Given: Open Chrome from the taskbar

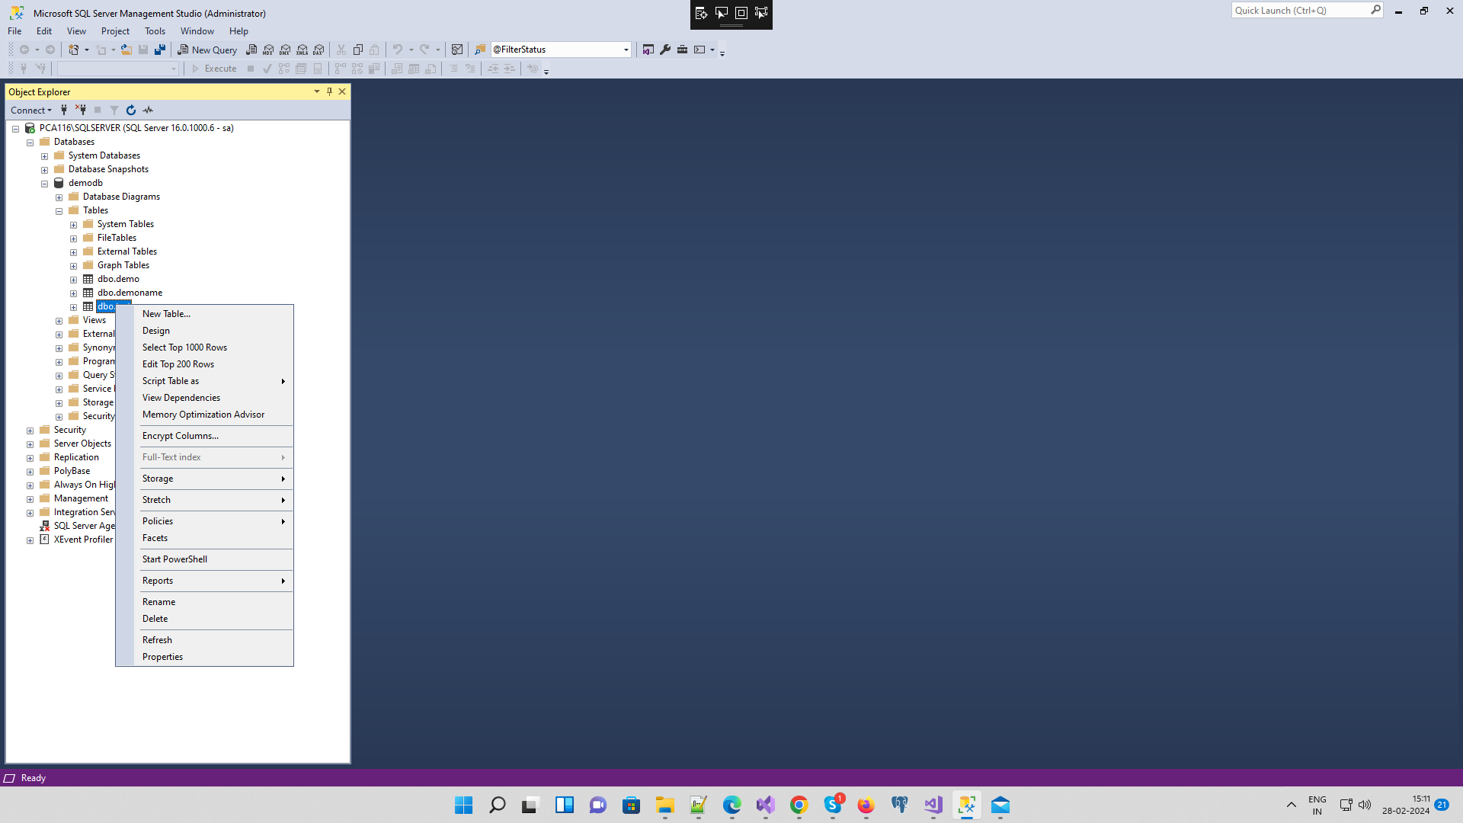Looking at the screenshot, I should (799, 805).
